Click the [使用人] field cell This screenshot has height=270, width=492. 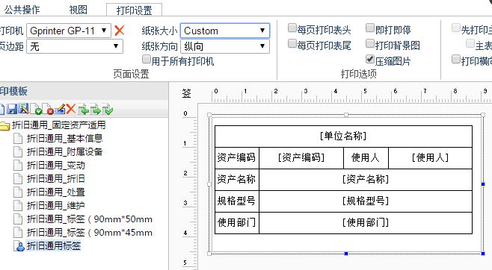point(430,158)
